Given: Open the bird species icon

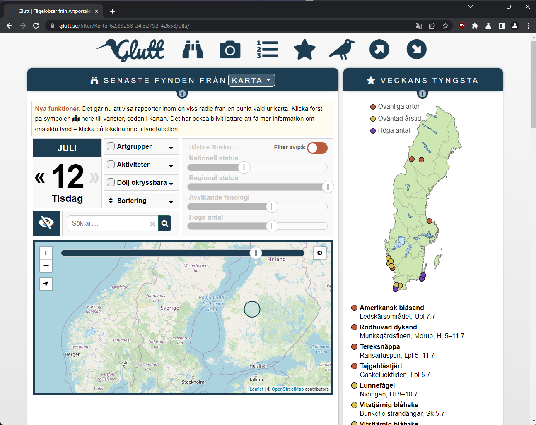Looking at the screenshot, I should pos(342,49).
